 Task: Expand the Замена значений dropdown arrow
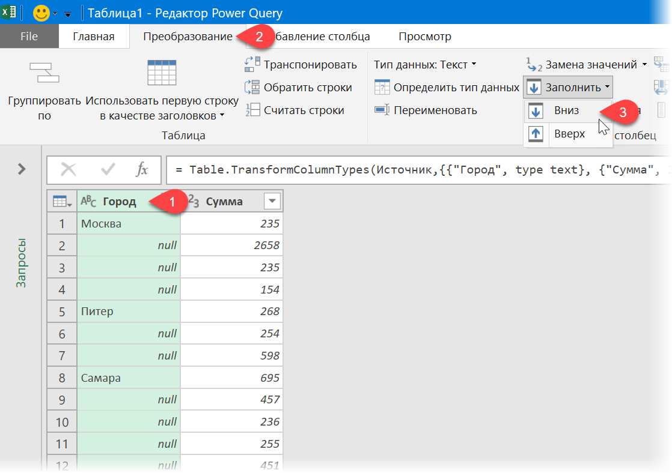644,65
